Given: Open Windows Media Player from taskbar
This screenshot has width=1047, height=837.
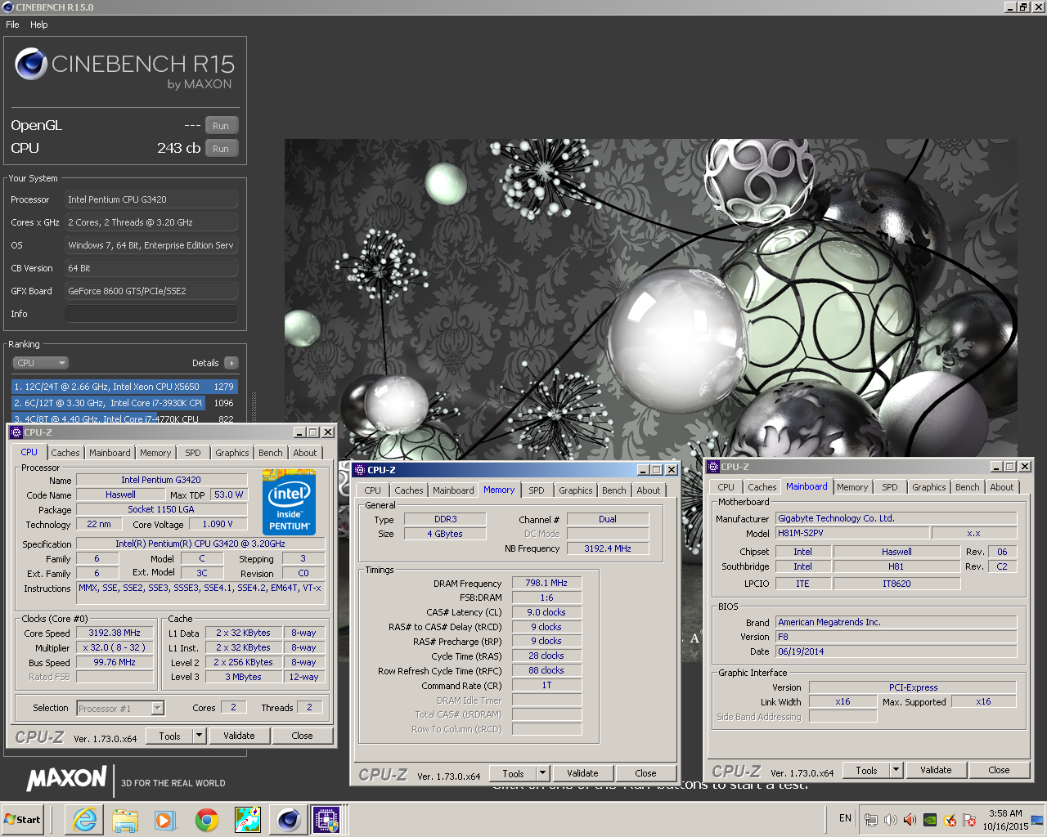Looking at the screenshot, I should (x=165, y=819).
